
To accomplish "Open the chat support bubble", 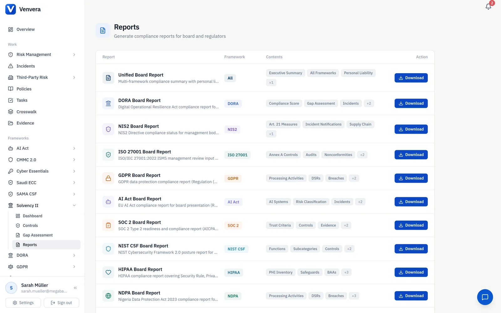I will click(x=485, y=297).
